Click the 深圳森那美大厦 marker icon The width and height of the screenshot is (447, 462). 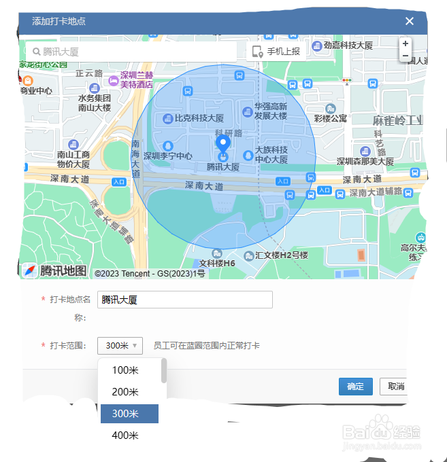click(x=365, y=152)
